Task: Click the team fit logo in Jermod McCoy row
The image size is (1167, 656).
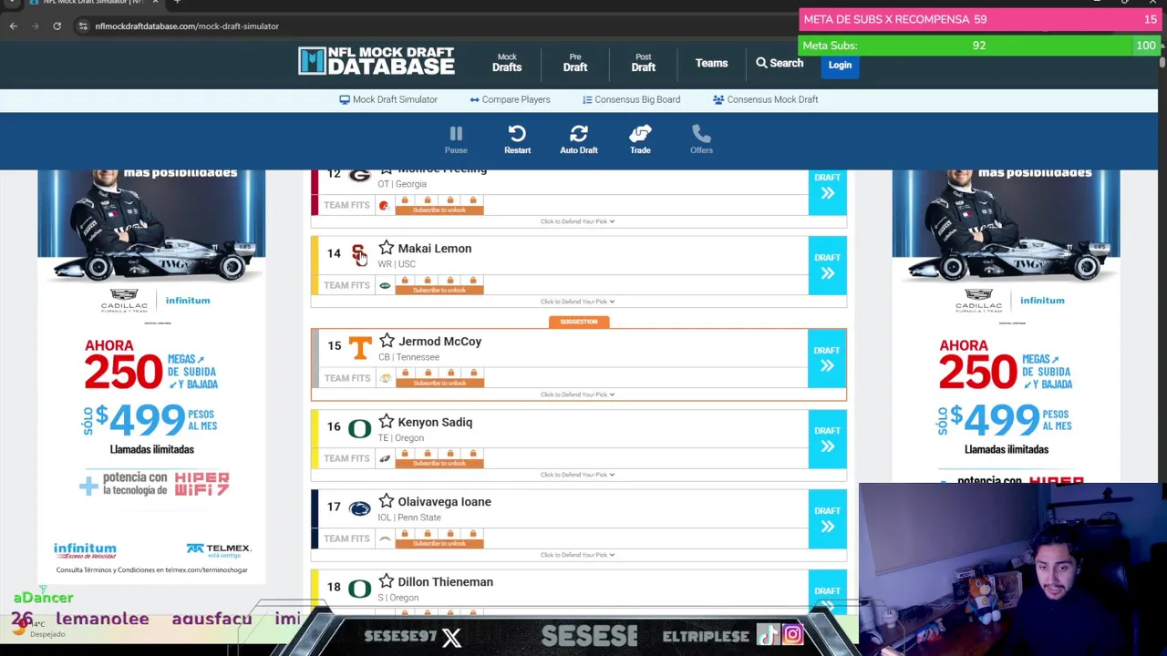Action: pos(385,378)
